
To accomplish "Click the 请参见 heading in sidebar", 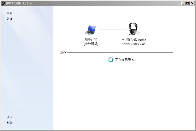I will coord(11,117).
